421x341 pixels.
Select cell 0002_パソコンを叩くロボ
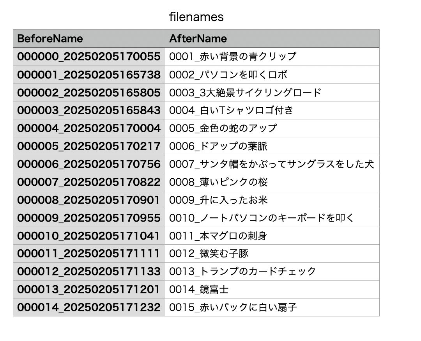pyautogui.click(x=272, y=75)
